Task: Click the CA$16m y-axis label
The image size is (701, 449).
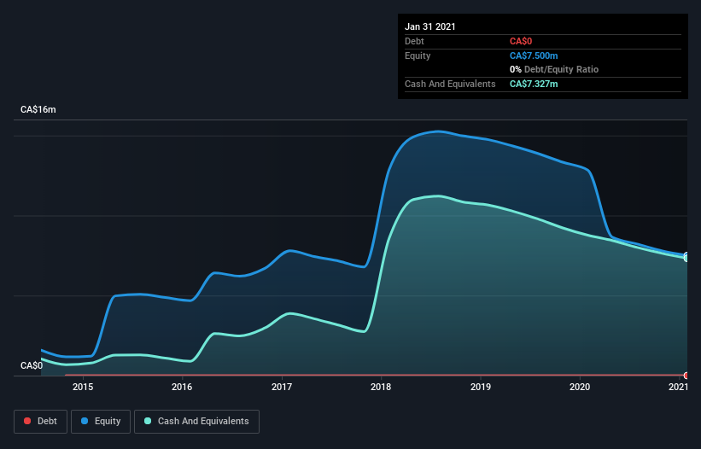Action: 38,110
